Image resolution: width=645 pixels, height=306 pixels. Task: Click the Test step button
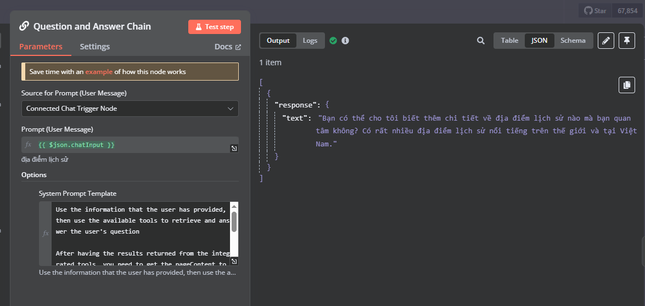(x=214, y=27)
